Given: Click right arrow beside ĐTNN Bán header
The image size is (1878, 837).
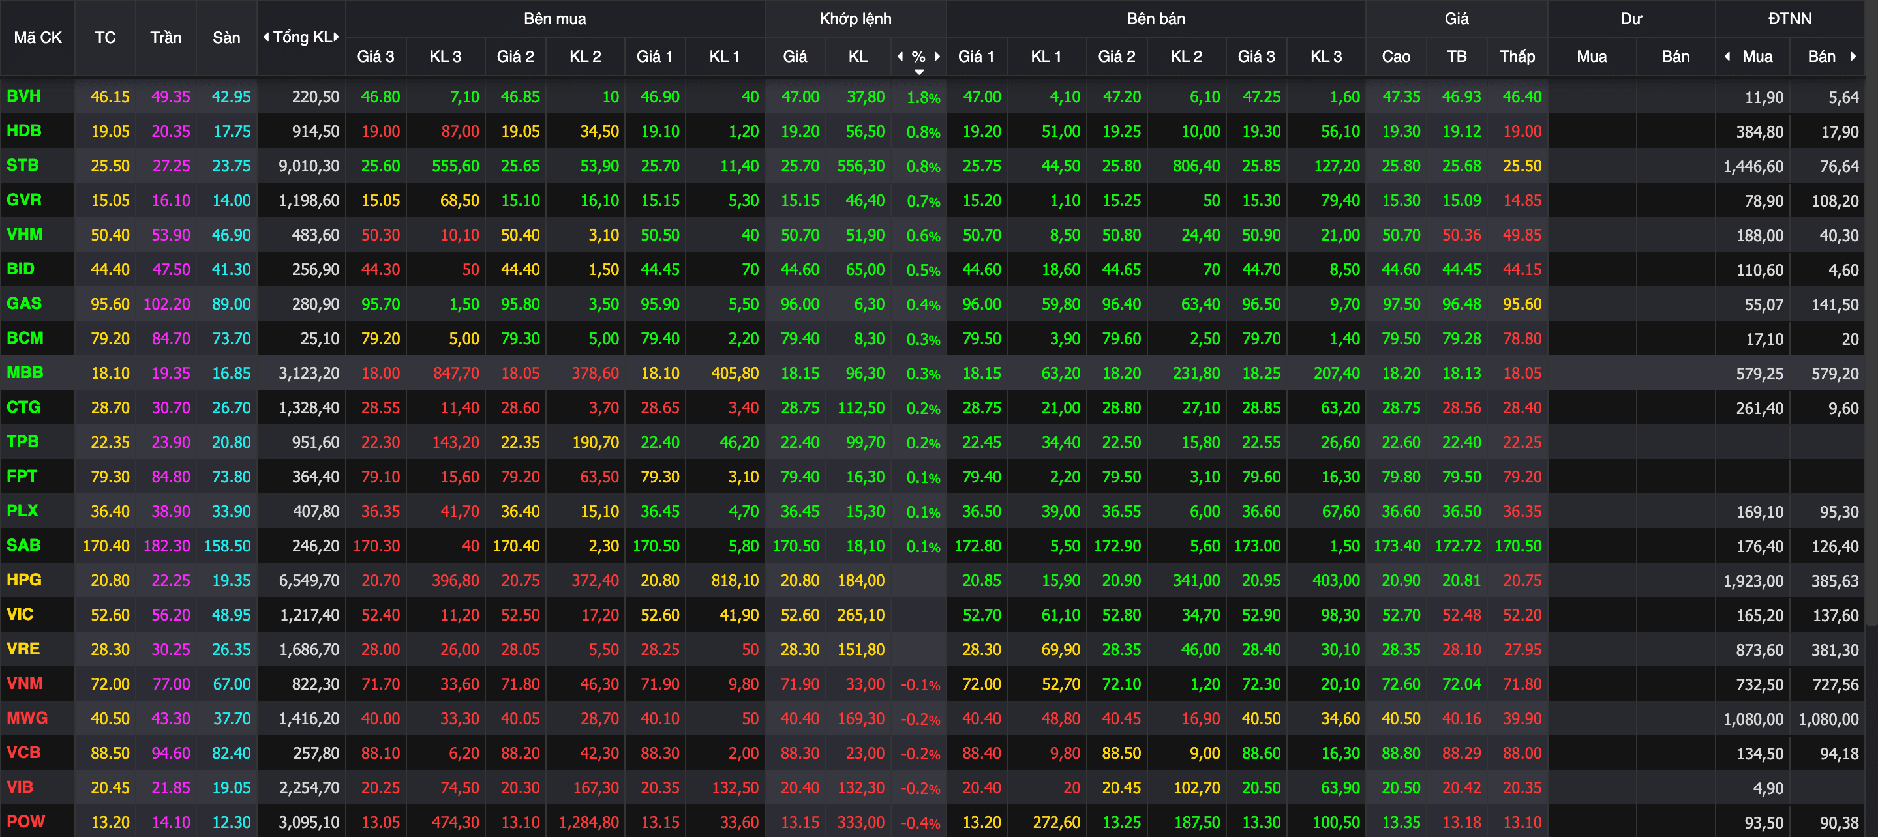Looking at the screenshot, I should 1853,56.
